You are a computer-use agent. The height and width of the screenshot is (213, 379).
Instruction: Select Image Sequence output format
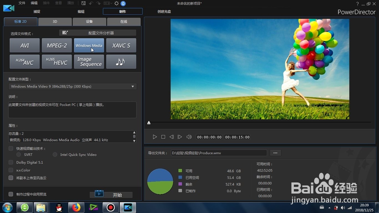click(89, 62)
